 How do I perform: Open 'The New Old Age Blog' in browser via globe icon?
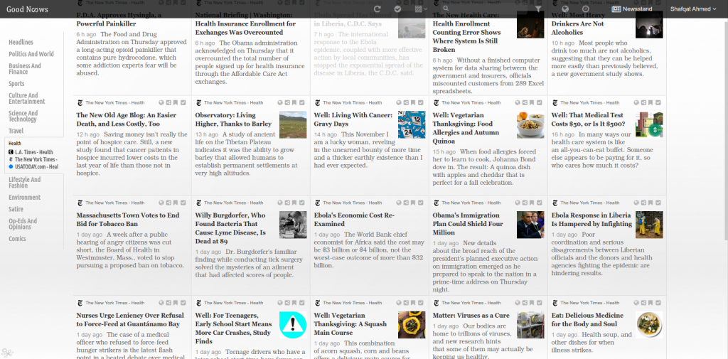(161, 102)
